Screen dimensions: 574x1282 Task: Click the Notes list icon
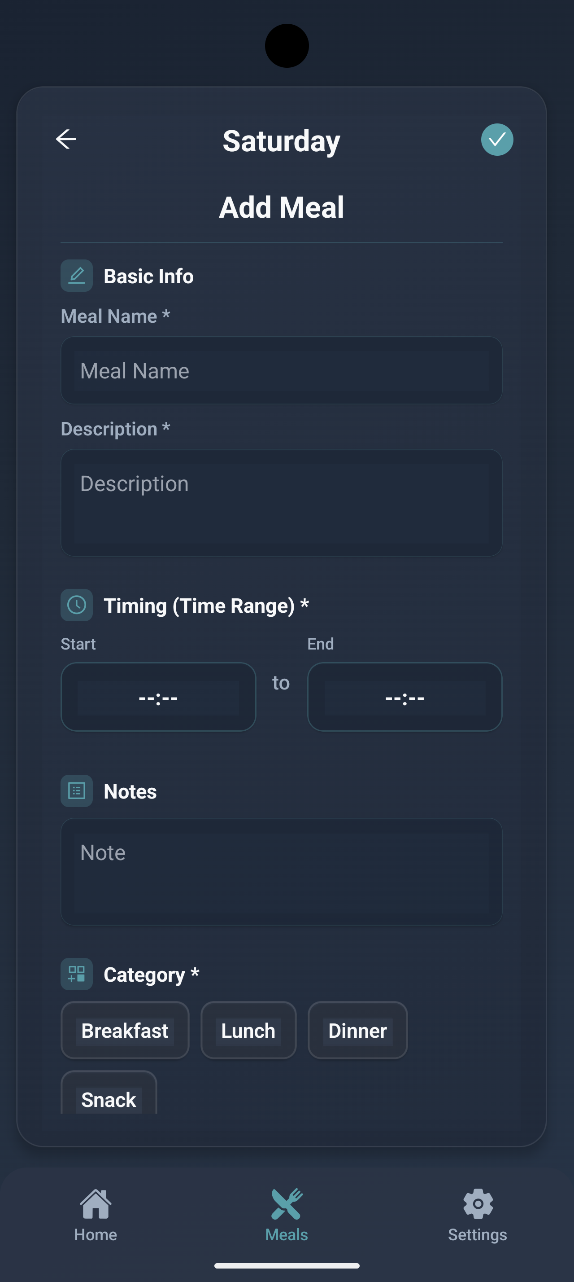point(77,790)
